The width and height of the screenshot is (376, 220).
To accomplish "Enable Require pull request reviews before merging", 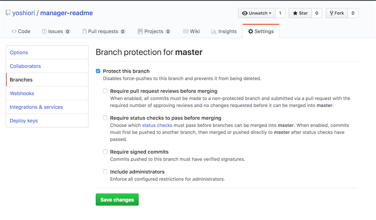I will tap(105, 91).
